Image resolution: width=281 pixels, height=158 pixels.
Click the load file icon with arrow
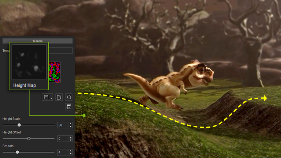69,97
